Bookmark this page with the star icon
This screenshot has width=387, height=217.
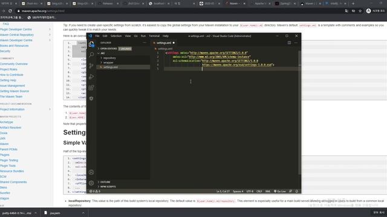tap(360, 11)
